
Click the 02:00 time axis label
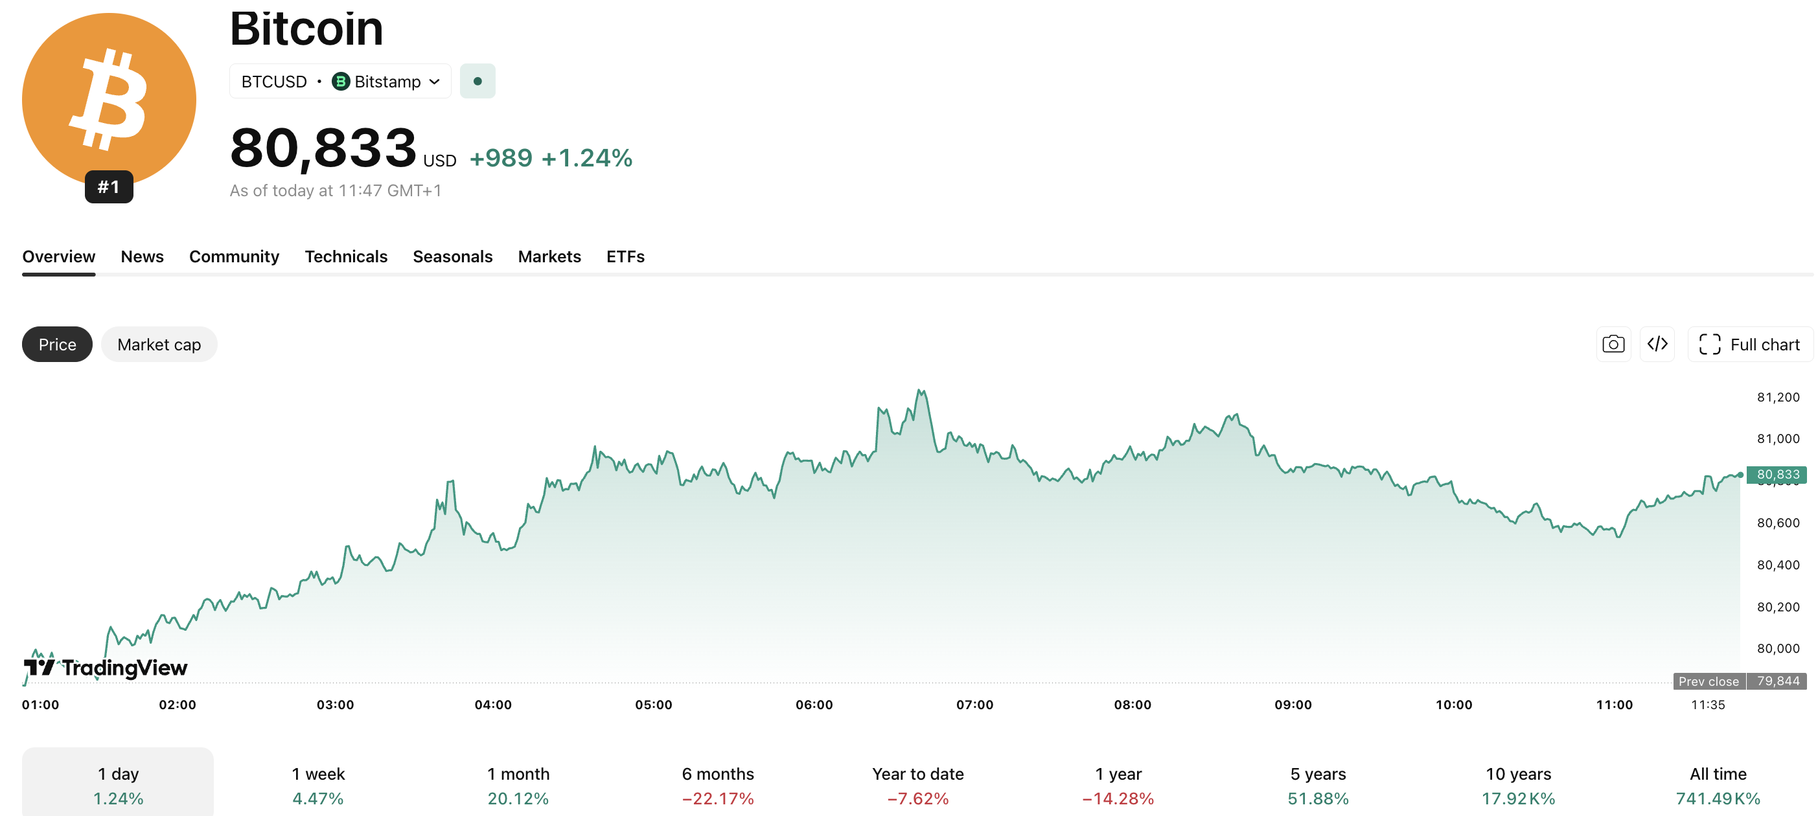(x=177, y=705)
